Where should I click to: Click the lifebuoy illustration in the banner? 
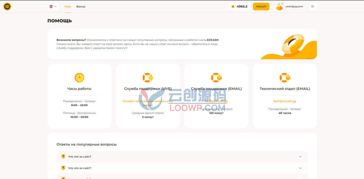click(293, 44)
